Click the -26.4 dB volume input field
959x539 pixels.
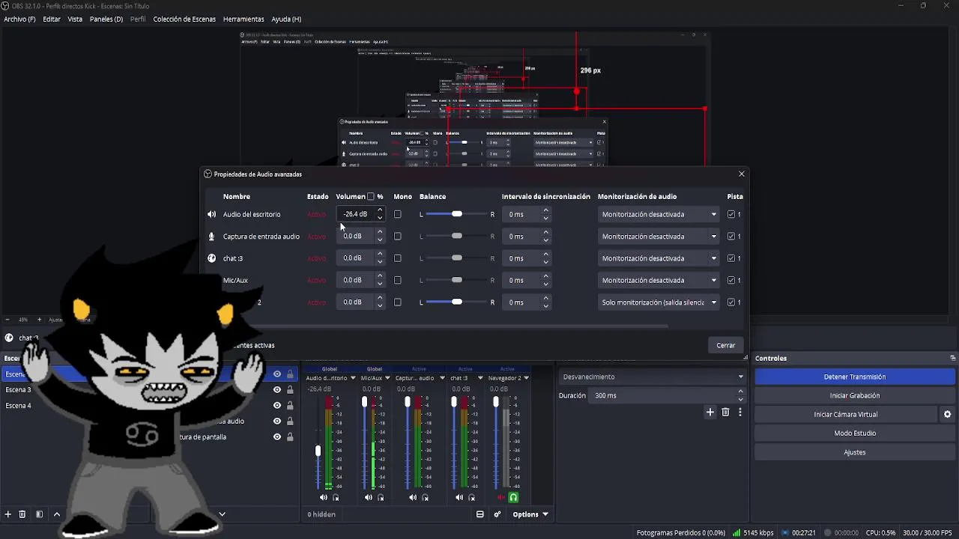[x=355, y=214]
